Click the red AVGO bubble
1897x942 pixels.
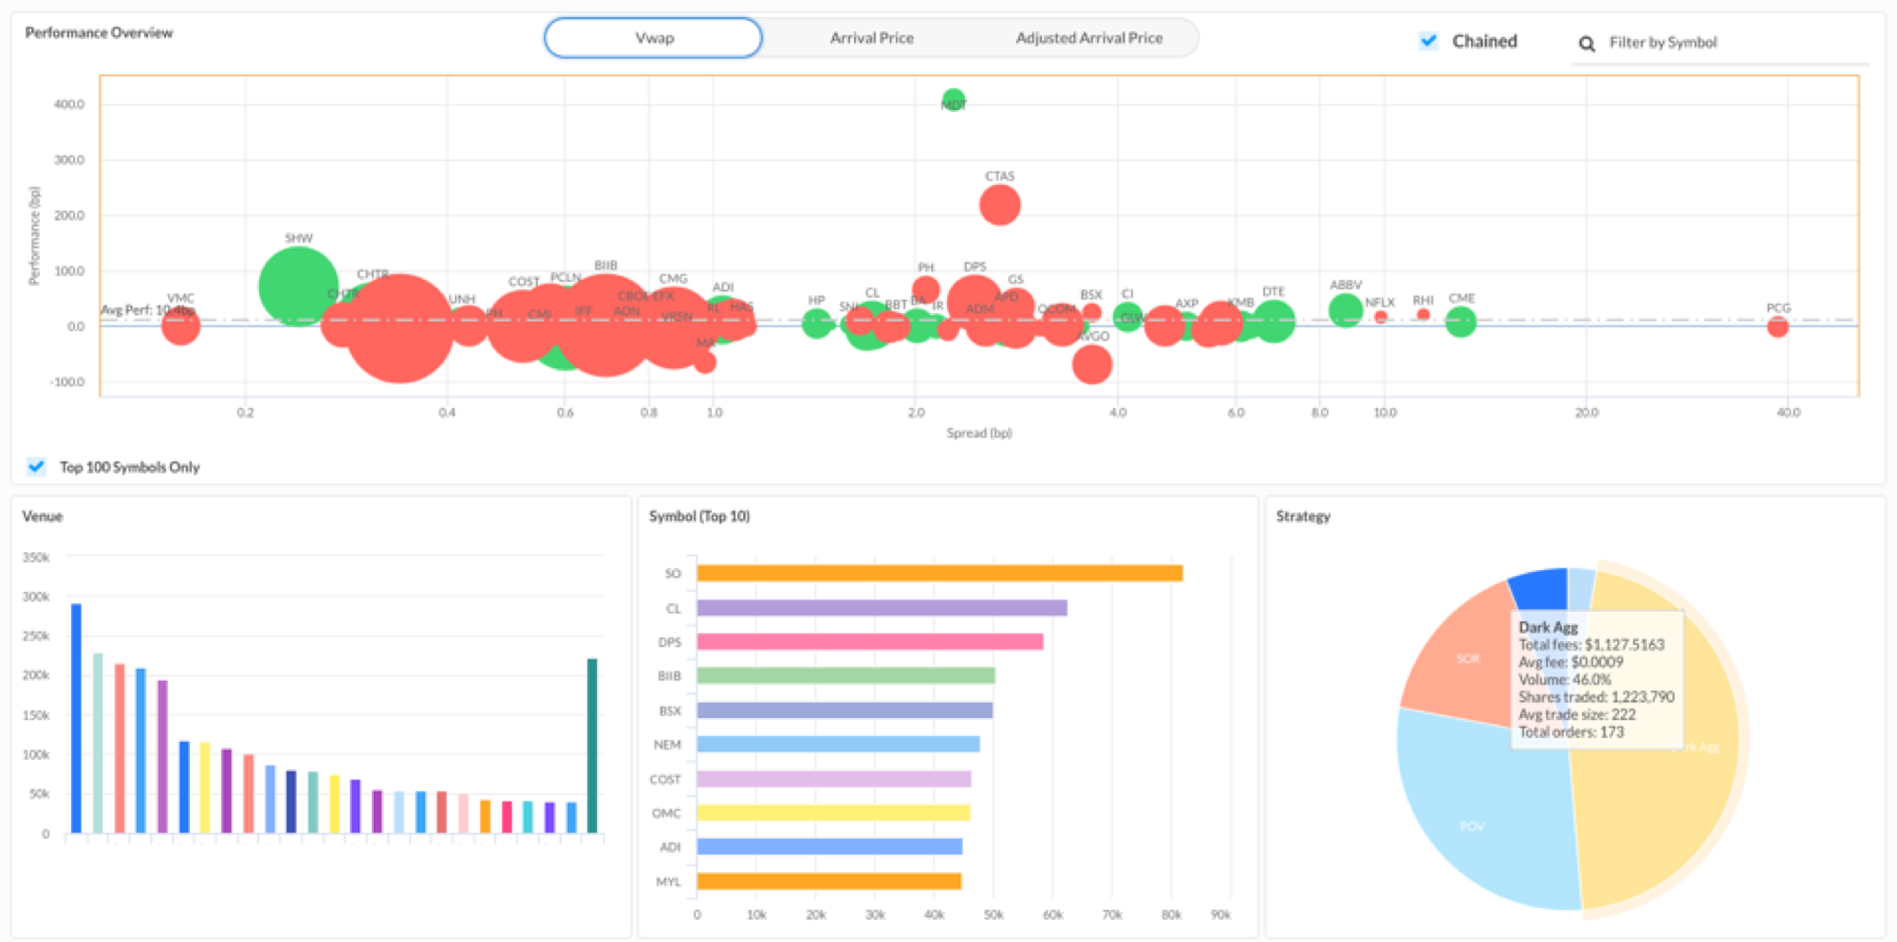click(1092, 364)
